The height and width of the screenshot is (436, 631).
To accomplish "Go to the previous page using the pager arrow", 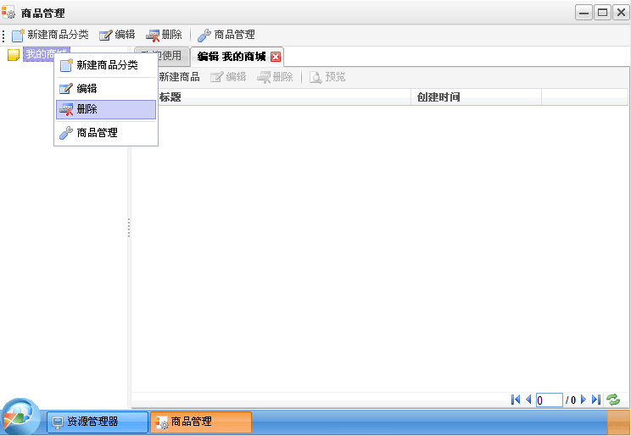I will click(528, 400).
